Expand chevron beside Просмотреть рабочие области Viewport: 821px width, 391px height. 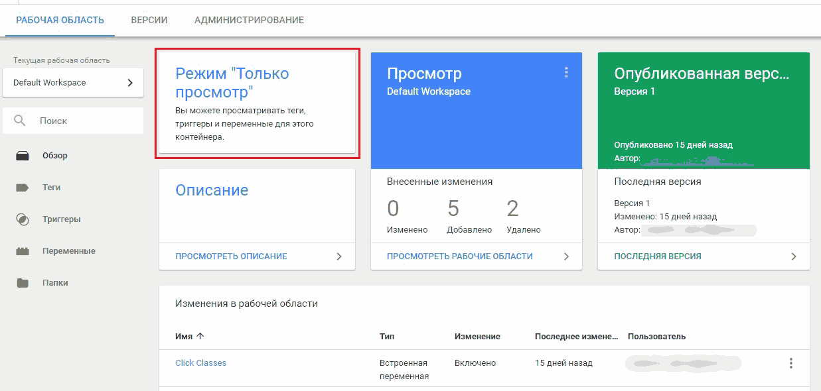click(x=566, y=256)
